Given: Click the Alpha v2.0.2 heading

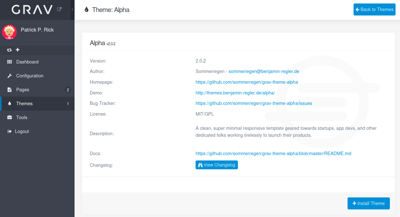Looking at the screenshot, I should click(103, 43).
